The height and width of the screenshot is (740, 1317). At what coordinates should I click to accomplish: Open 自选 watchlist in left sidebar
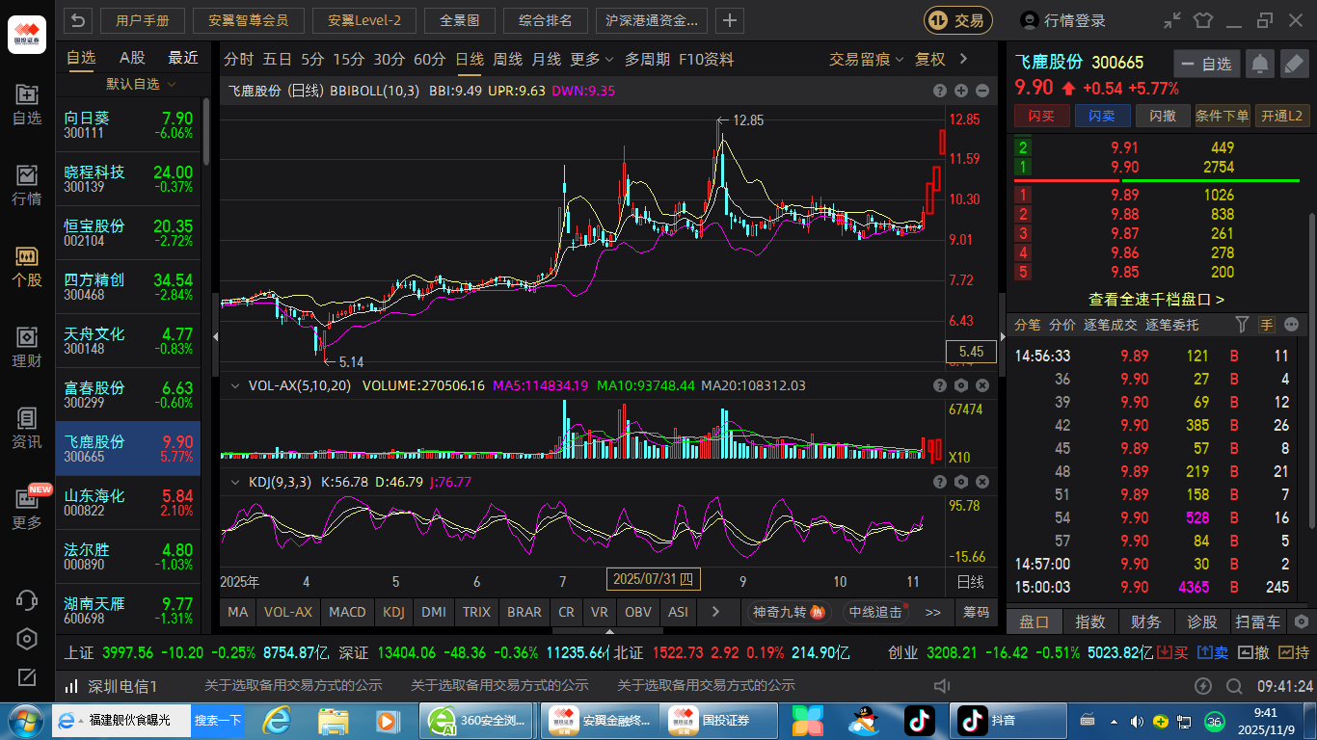[x=27, y=105]
